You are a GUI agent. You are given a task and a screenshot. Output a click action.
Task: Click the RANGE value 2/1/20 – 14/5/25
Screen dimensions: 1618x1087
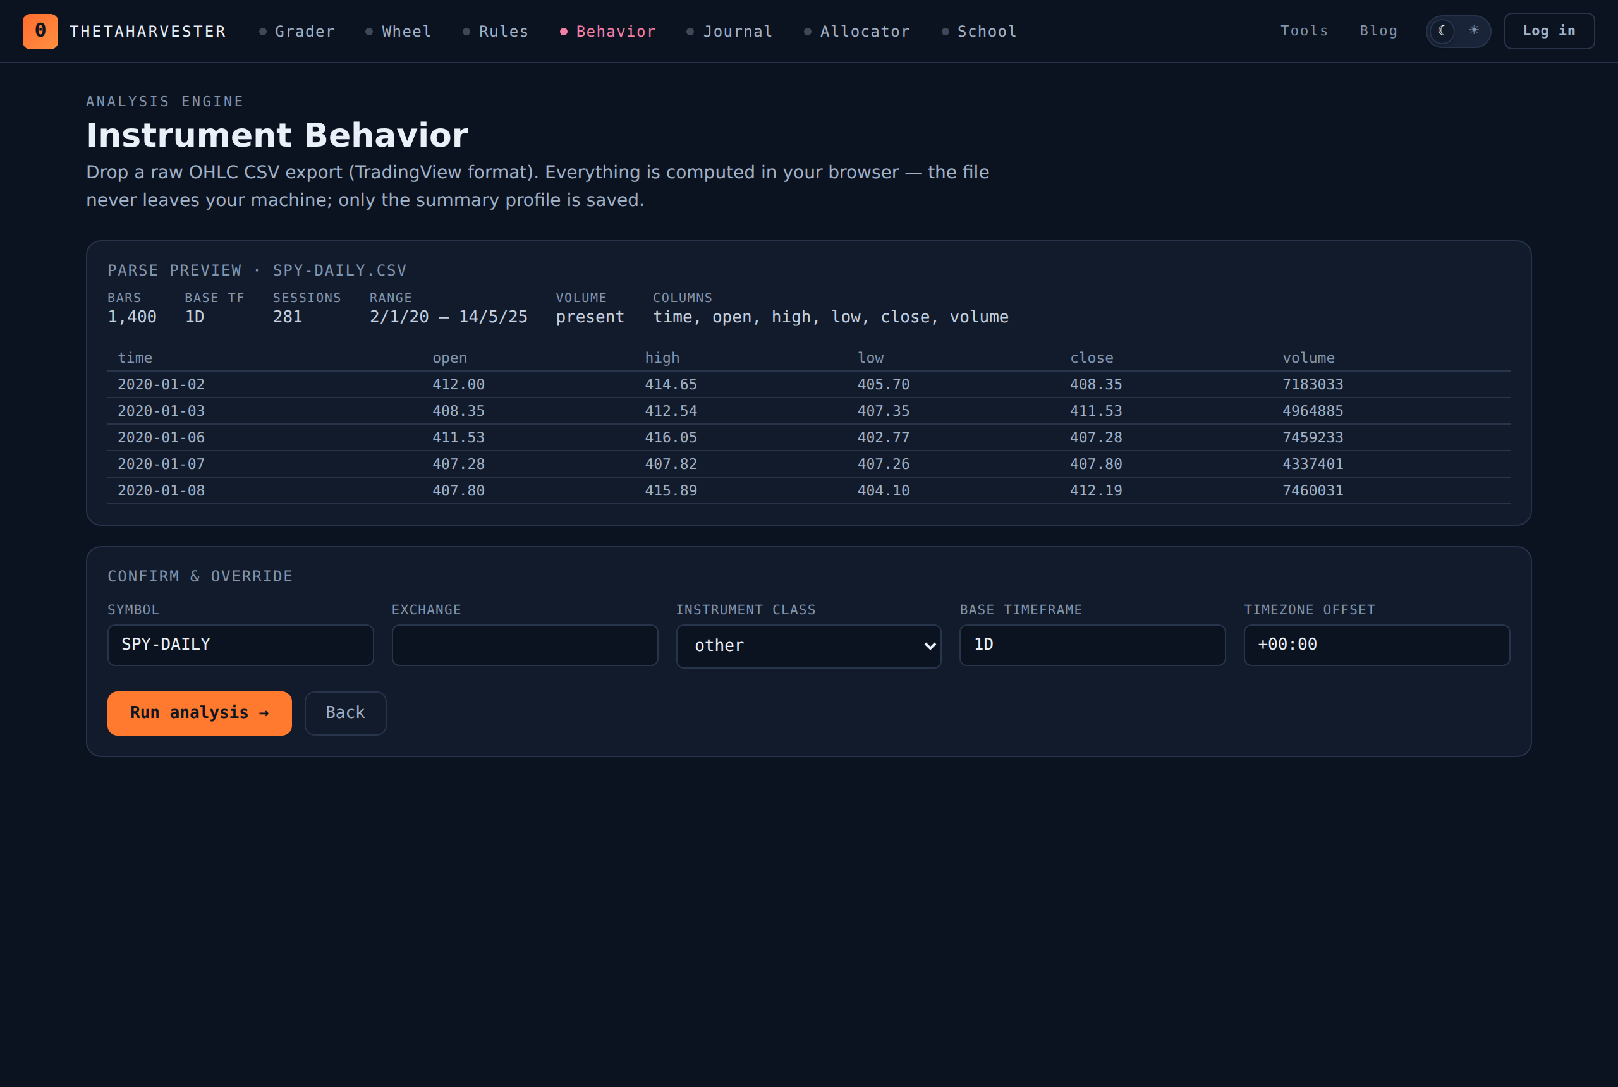click(449, 317)
